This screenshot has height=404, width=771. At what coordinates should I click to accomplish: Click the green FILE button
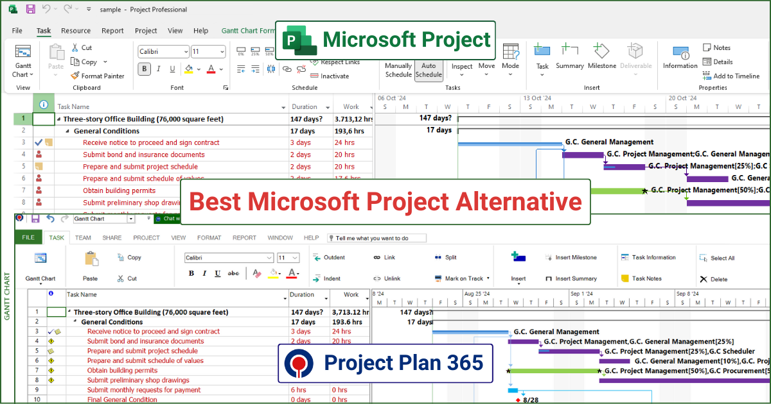(28, 238)
